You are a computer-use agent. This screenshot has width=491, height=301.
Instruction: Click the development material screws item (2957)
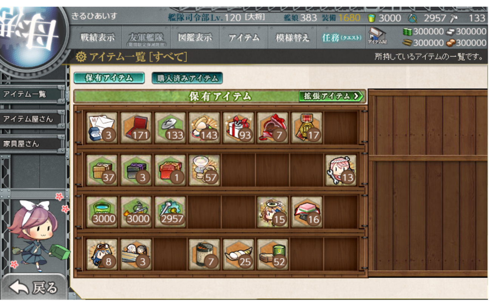(x=170, y=212)
